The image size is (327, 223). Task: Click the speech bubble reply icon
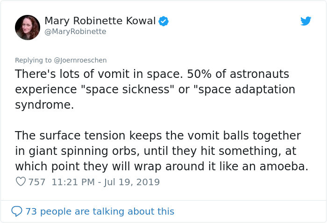click(x=16, y=211)
